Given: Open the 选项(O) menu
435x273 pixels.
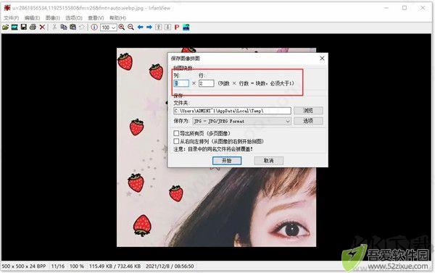Looking at the screenshot, I should [74, 17].
